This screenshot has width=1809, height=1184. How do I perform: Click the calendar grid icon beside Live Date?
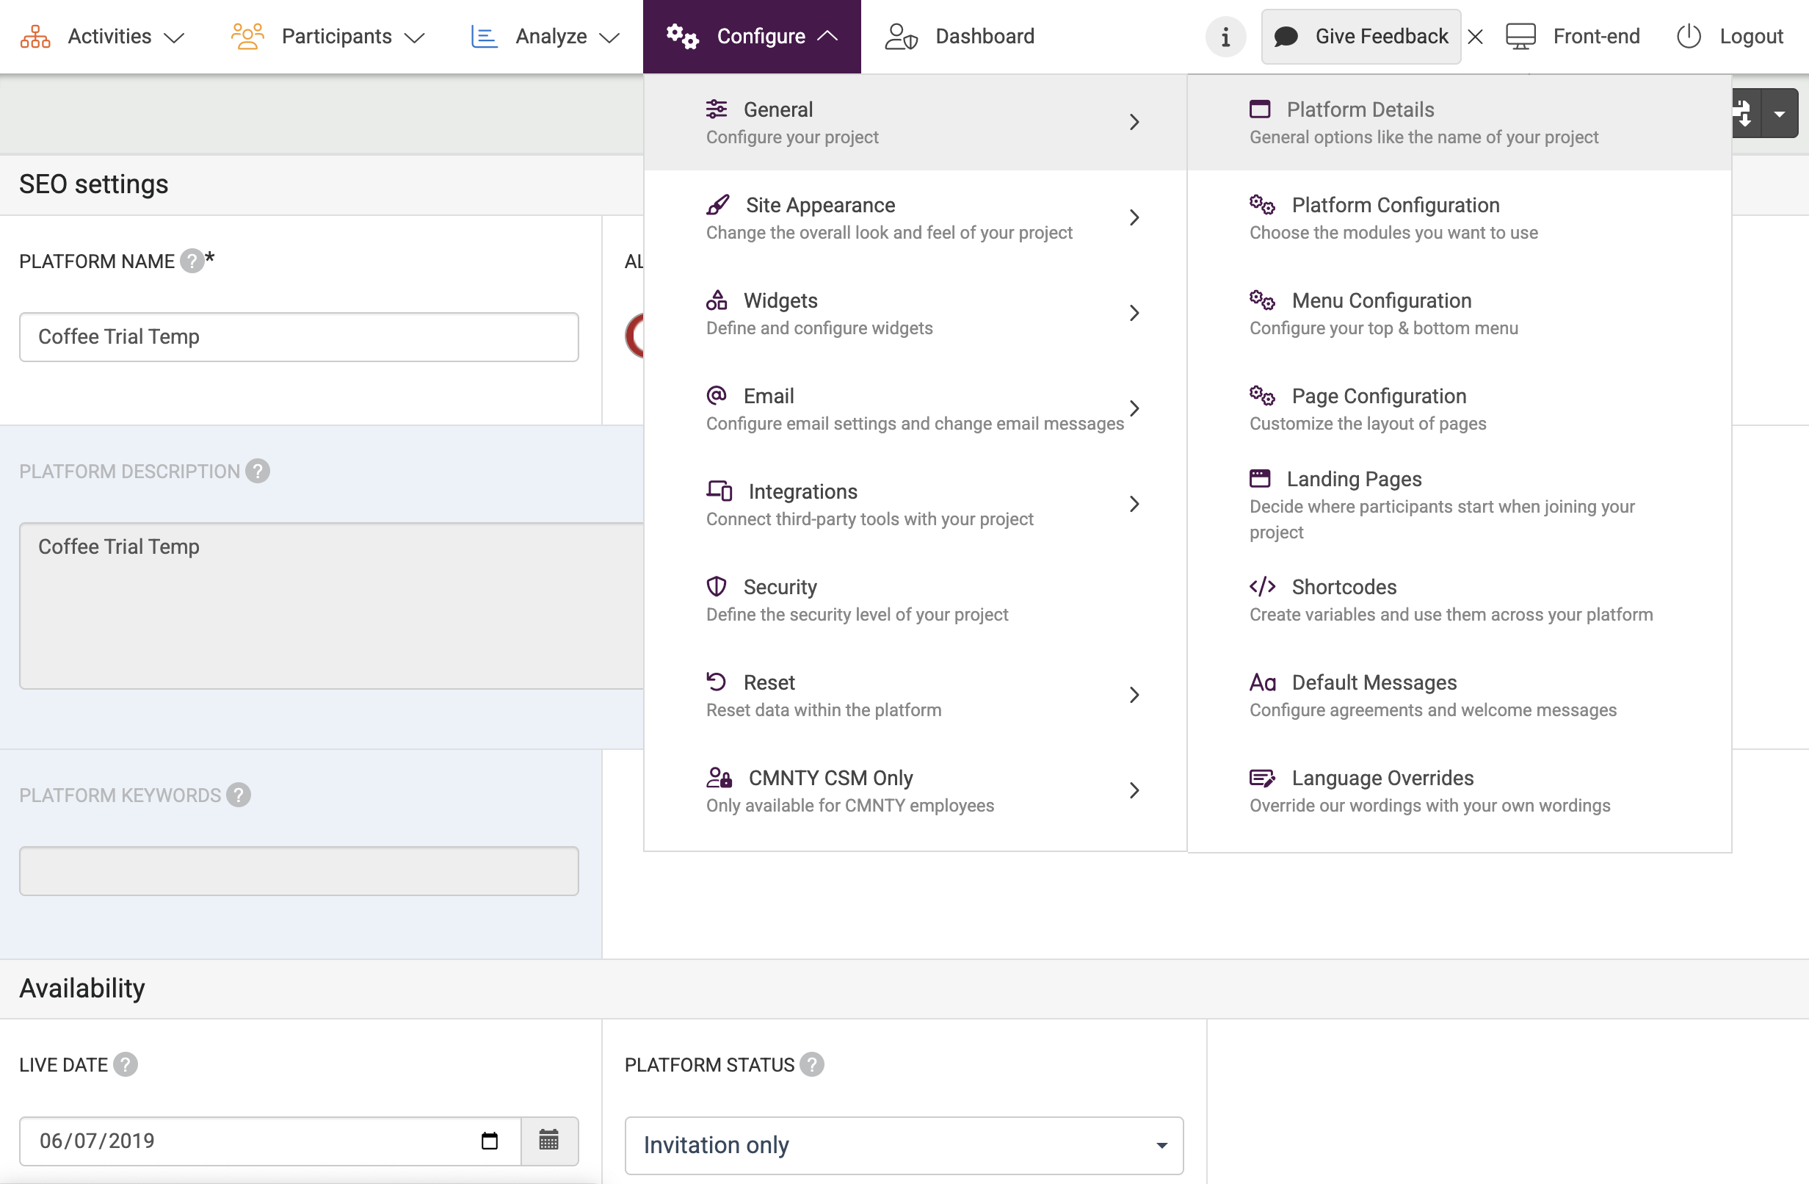(548, 1140)
